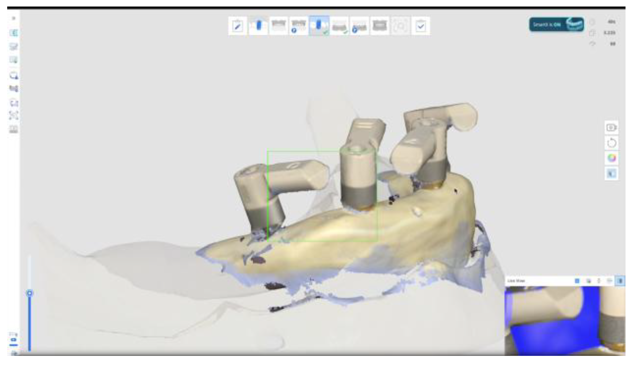Click the camera view icon on right panel
Image resolution: width=635 pixels, height=365 pixels.
(611, 128)
